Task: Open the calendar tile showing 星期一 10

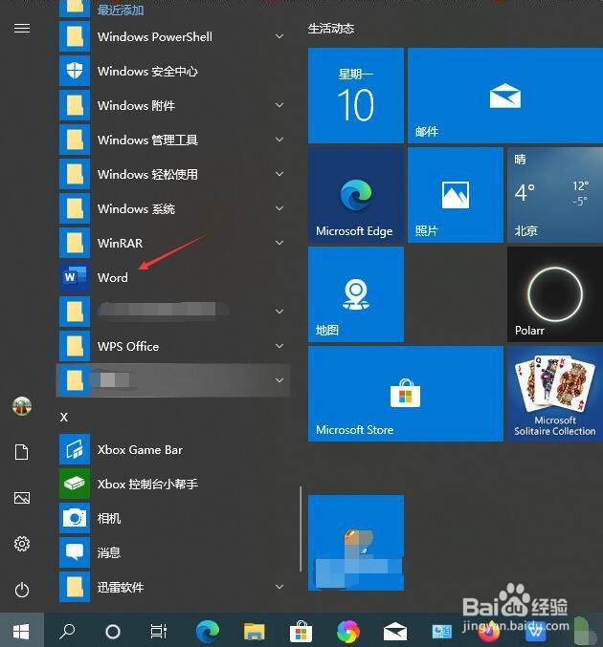Action: point(356,96)
